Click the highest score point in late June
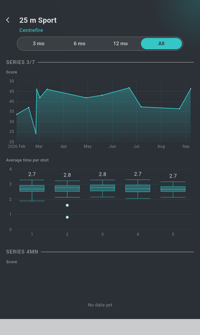 (129, 88)
